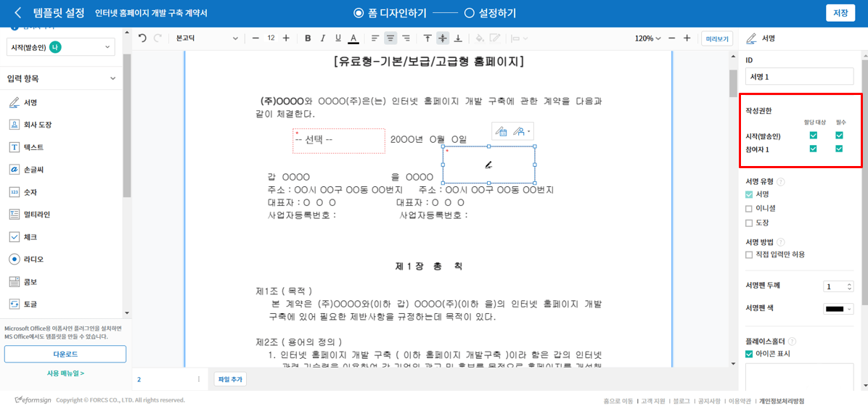Screen dimensions: 868x406
Task: Toggle the 서명 signature type checkbox
Action: click(749, 194)
